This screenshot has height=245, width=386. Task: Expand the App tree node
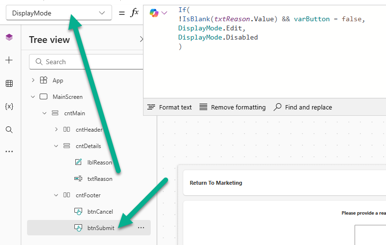33,81
